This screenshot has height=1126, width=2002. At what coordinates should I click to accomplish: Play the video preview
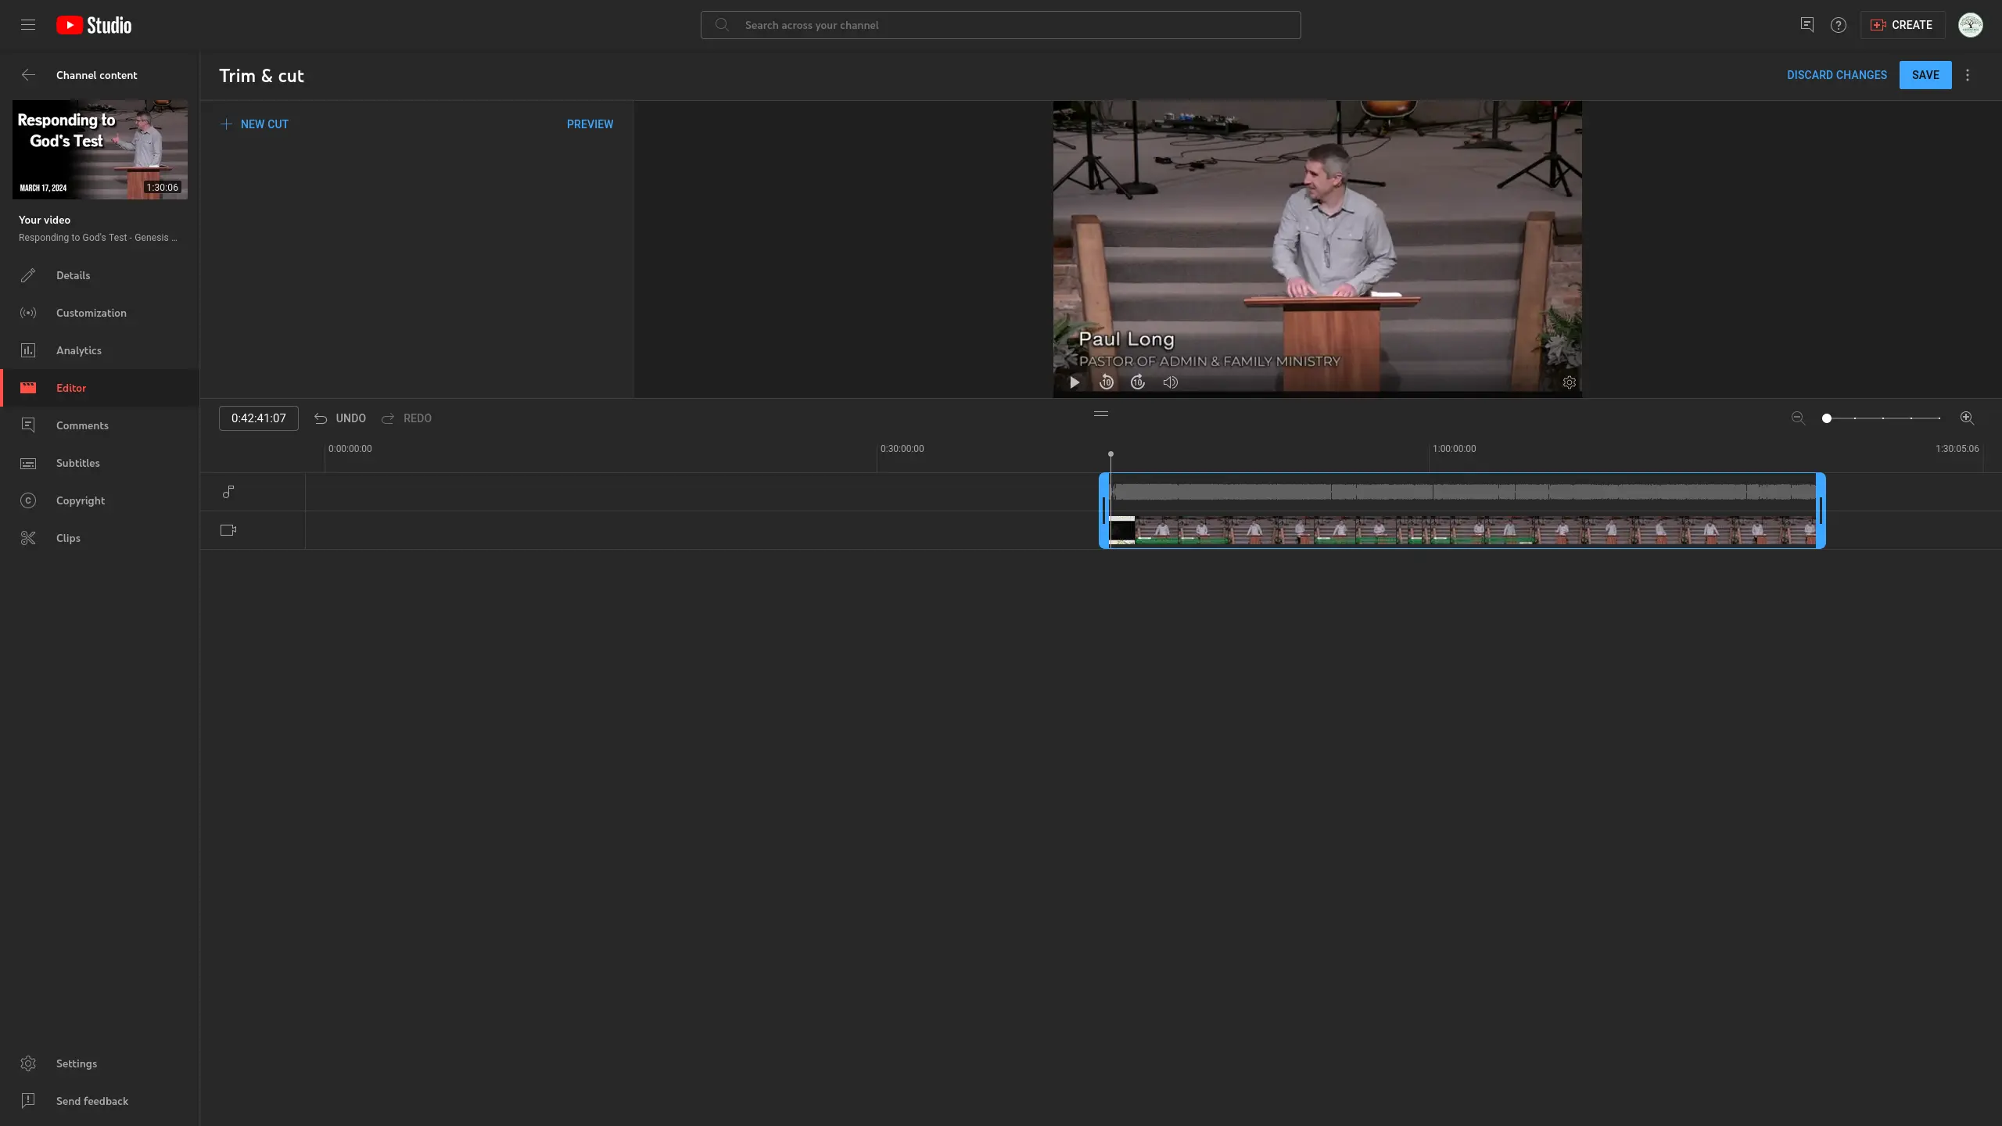(1074, 382)
